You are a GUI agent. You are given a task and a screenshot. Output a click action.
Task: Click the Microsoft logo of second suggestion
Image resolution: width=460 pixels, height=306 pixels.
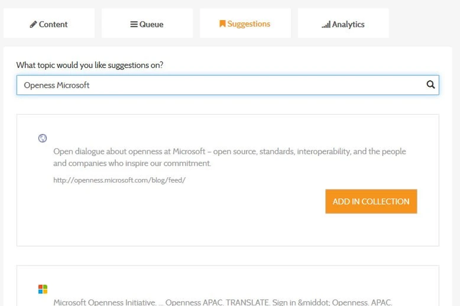coord(42,289)
